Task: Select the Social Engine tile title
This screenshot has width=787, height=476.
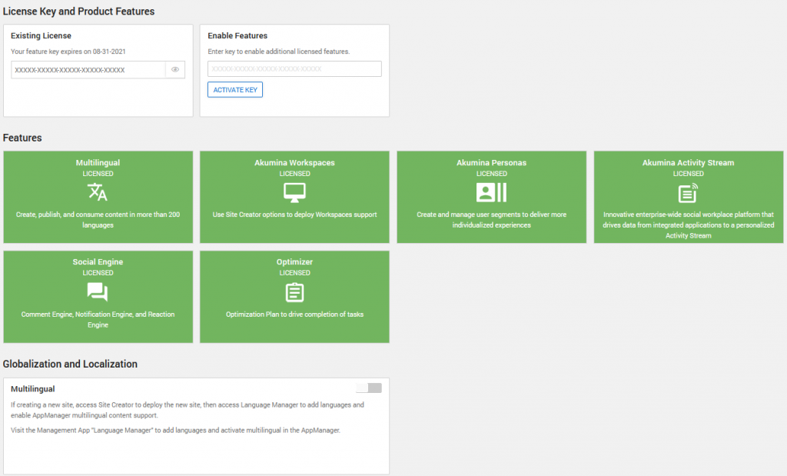Action: pos(98,262)
